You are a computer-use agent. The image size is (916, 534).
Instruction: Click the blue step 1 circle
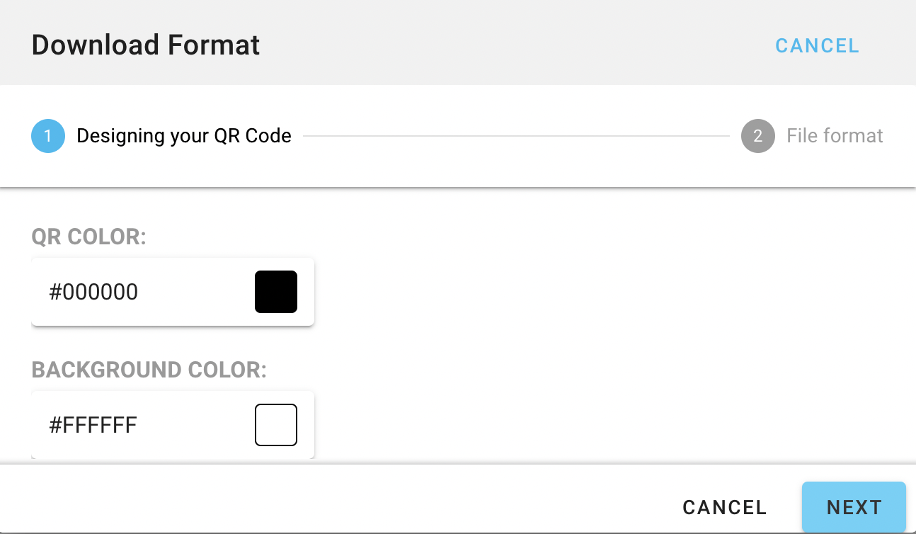(48, 136)
